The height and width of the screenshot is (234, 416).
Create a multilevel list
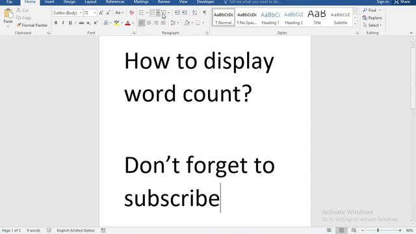click(x=164, y=13)
